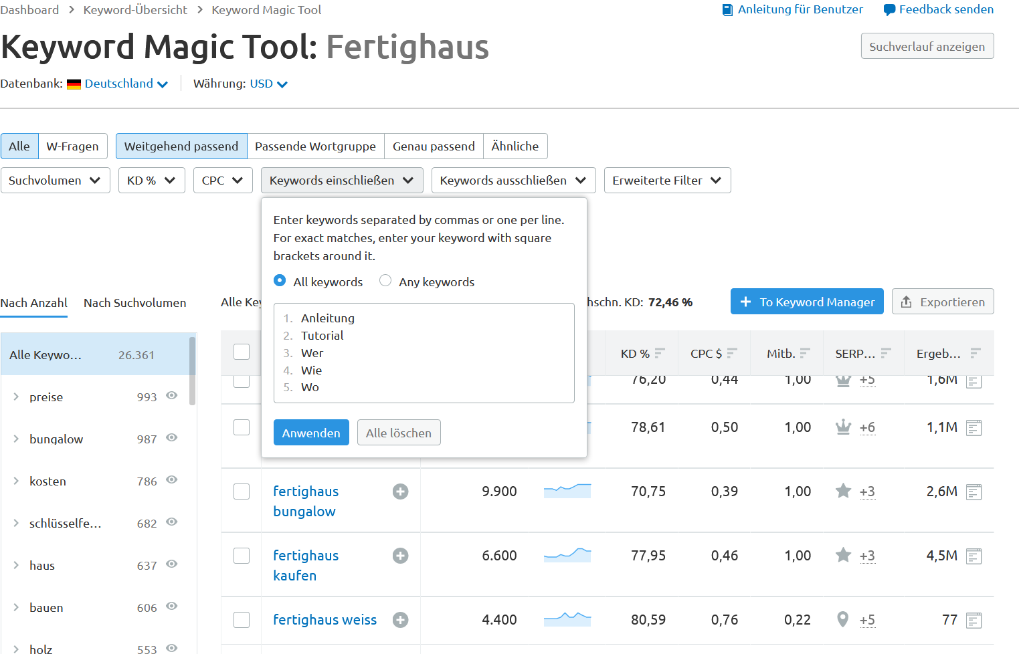Click the book icon next to Anleitung für Benutzer
Screen dimensions: 1019x654
coord(727,10)
